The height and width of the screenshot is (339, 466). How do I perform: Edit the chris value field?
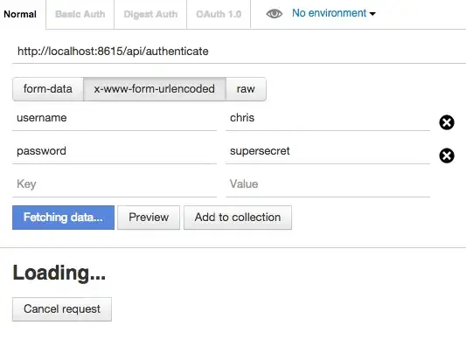[x=328, y=118]
